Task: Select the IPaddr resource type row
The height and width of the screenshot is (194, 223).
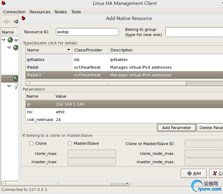Action: pos(124,67)
